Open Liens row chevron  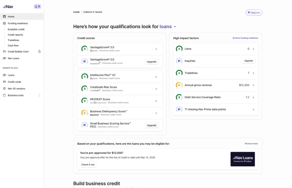coord(254,49)
